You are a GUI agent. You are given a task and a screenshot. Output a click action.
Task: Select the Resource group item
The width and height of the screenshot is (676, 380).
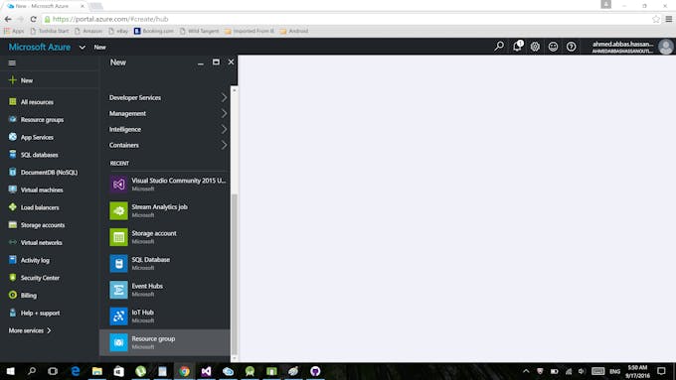click(165, 342)
